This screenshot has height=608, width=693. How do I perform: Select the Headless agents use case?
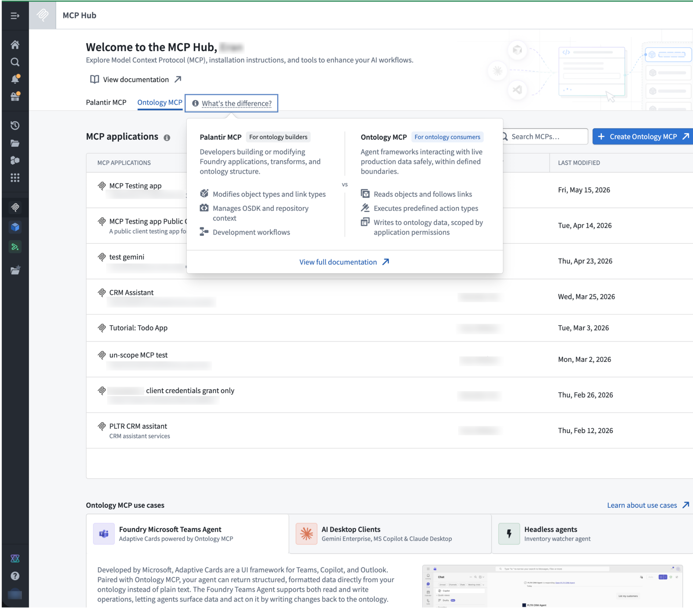(592, 534)
